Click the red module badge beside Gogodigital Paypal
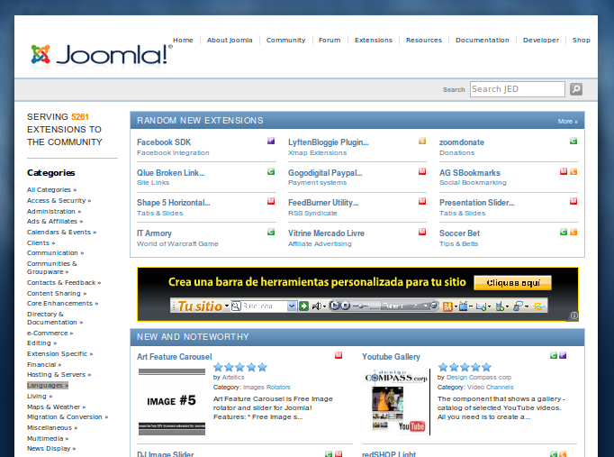The height and width of the screenshot is (457, 614). [x=422, y=171]
